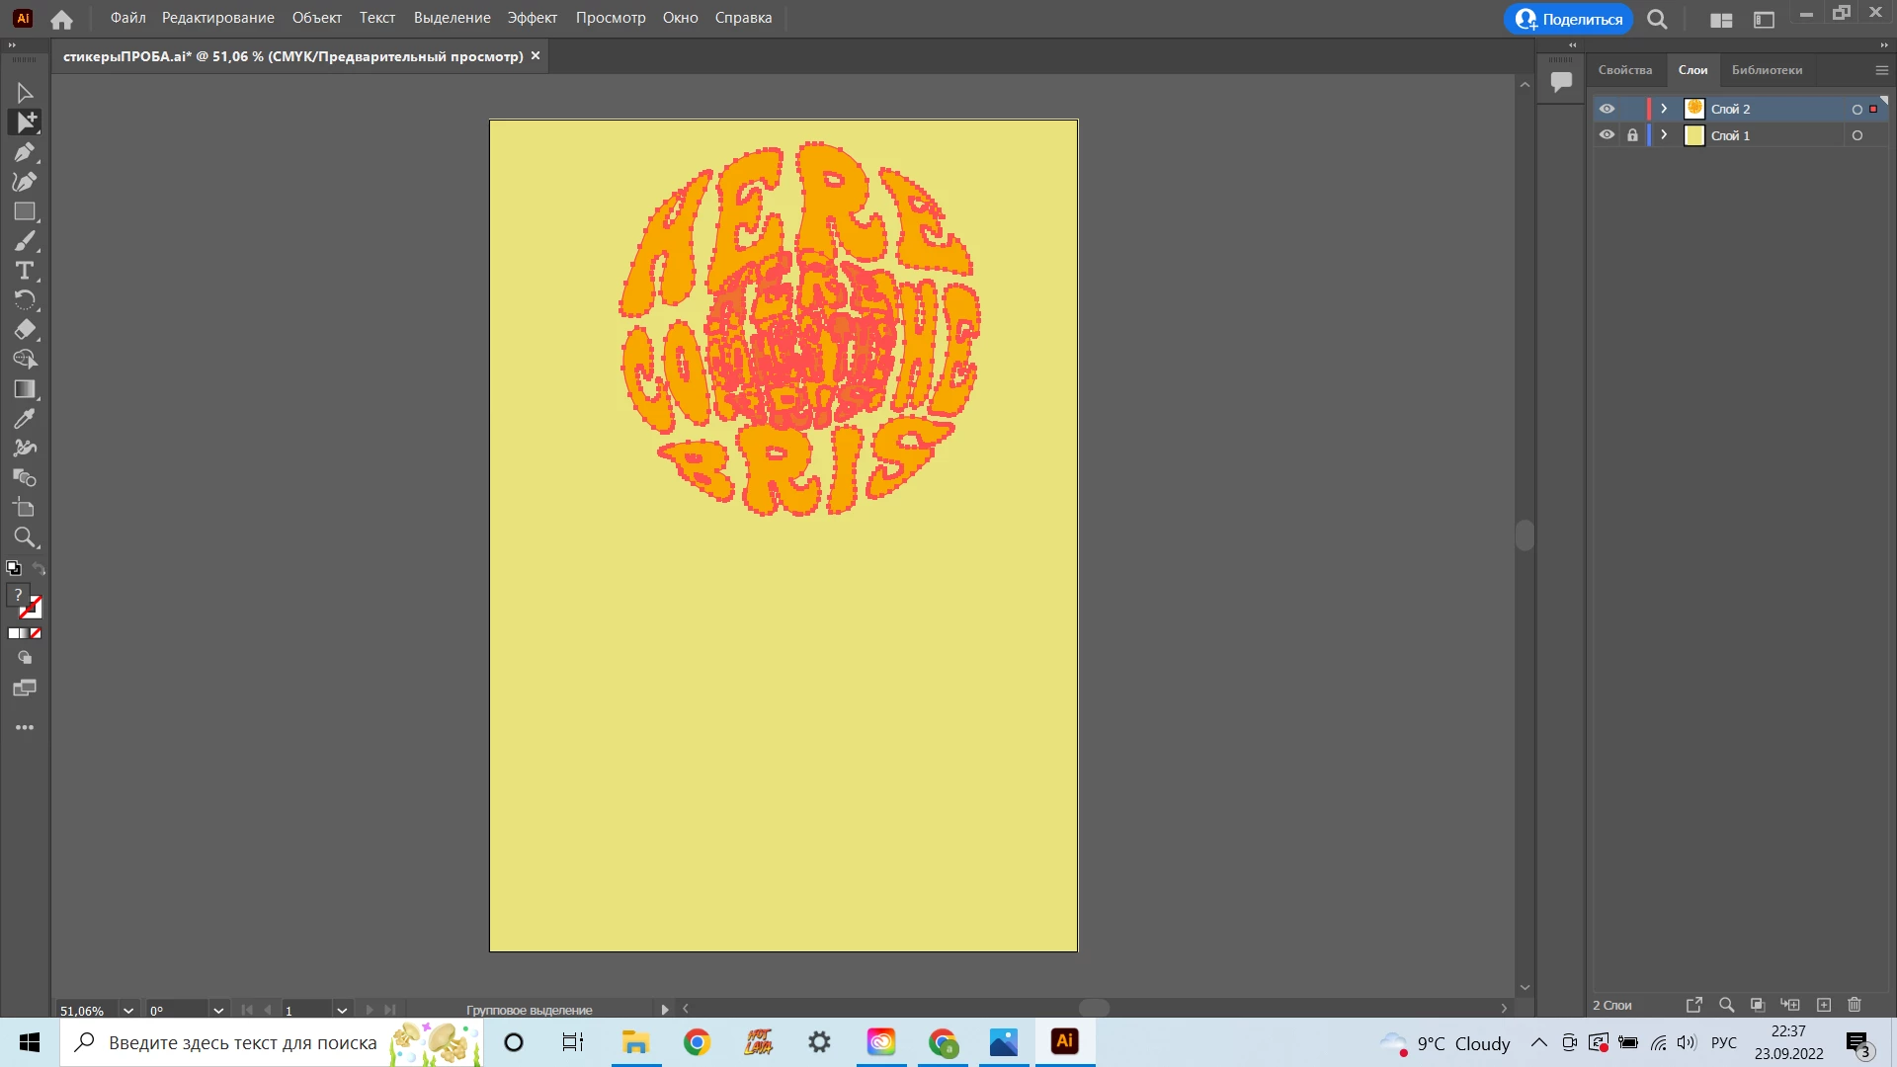Screen dimensions: 1897x1067
Task: Select the Eraser tool
Action: pyautogui.click(x=25, y=330)
